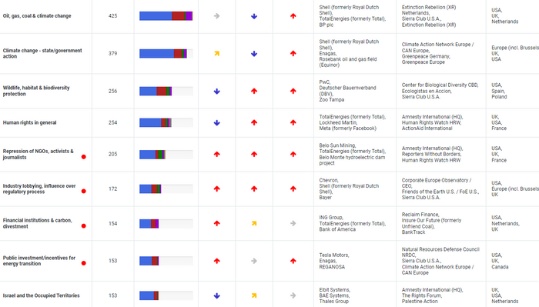Open topic 'Financial institutions & carbon, divestment'
539x307 pixels.
click(x=38, y=223)
